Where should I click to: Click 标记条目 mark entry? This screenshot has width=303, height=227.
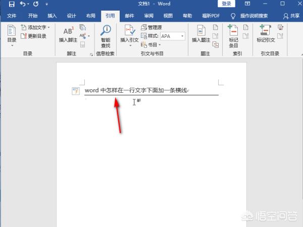pos(233,36)
